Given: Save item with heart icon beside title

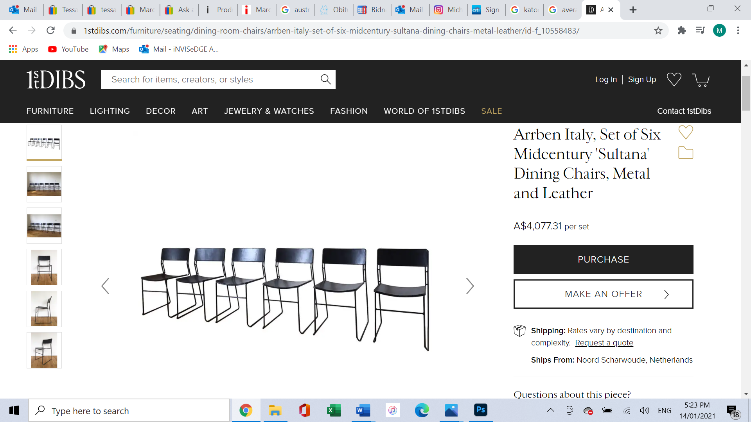Looking at the screenshot, I should tap(685, 132).
